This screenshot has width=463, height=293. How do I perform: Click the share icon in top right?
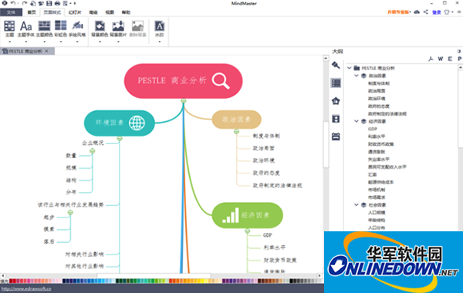(x=426, y=12)
